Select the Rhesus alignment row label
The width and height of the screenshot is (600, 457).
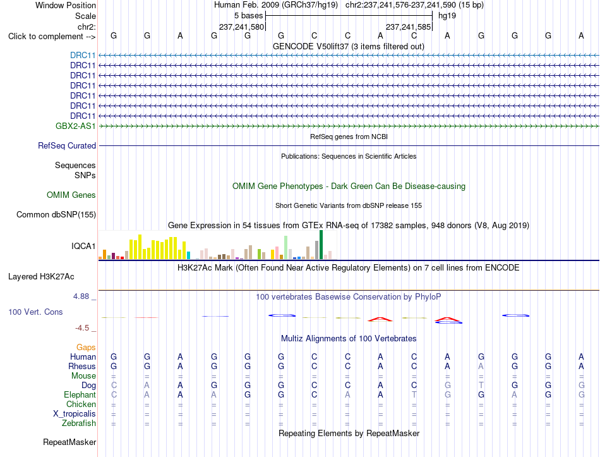tap(82, 367)
